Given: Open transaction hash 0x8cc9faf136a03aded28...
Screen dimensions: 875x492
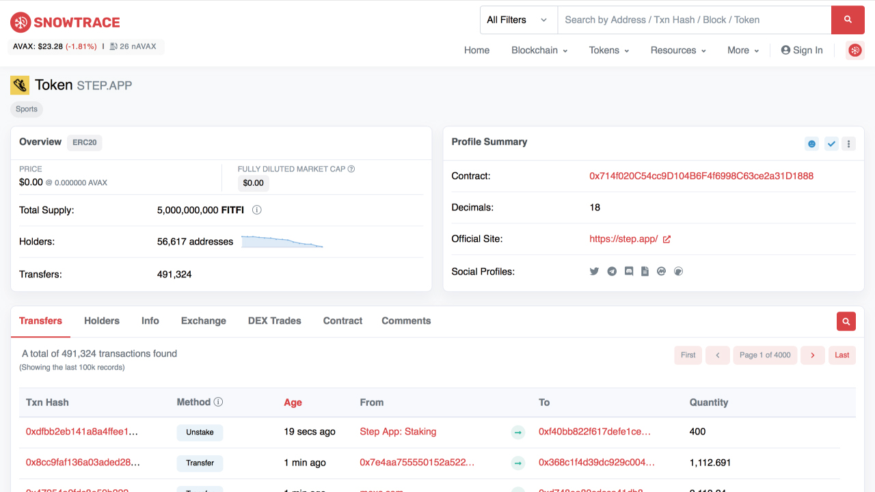Looking at the screenshot, I should click(83, 463).
